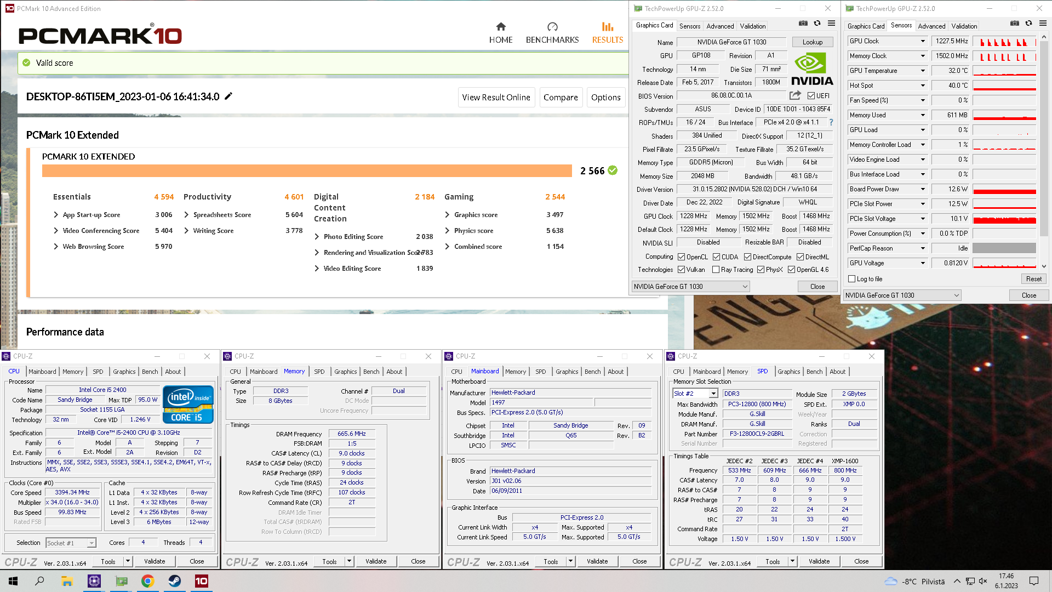
Task: Open File Explorer from taskbar
Action: 67,581
